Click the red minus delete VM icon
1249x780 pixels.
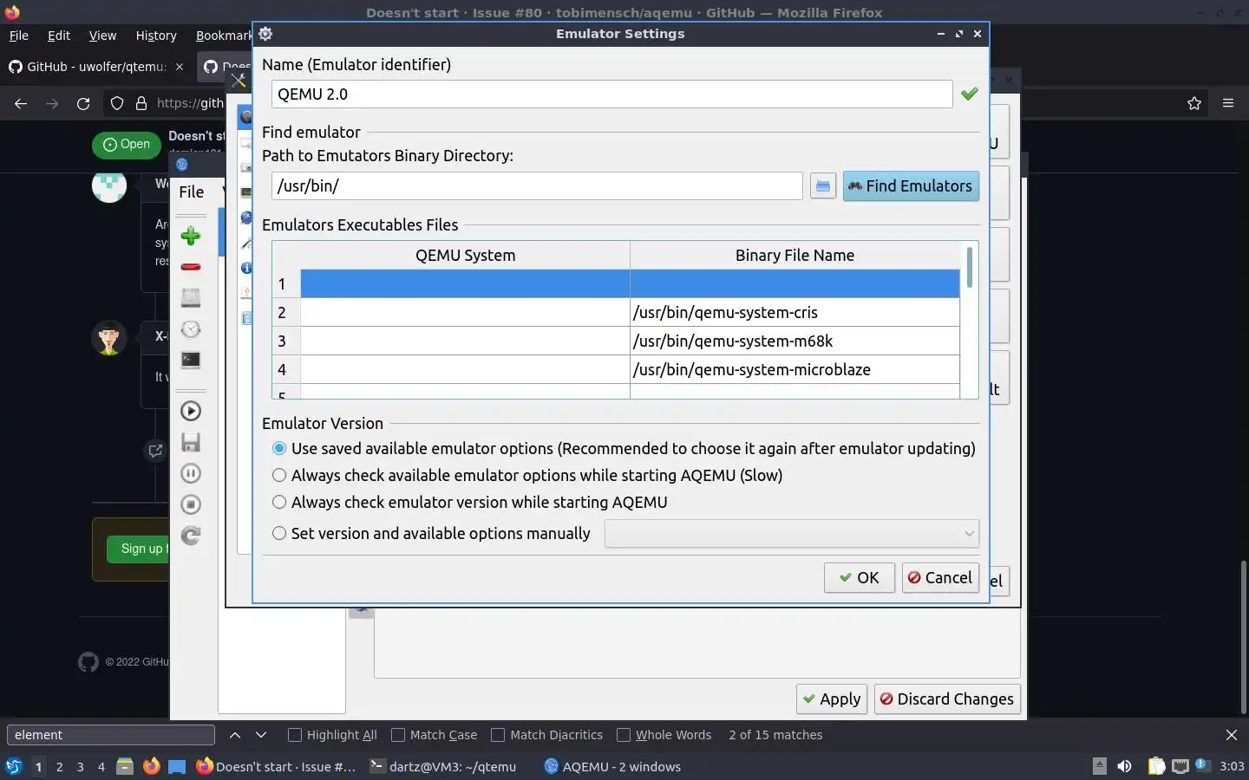191,267
